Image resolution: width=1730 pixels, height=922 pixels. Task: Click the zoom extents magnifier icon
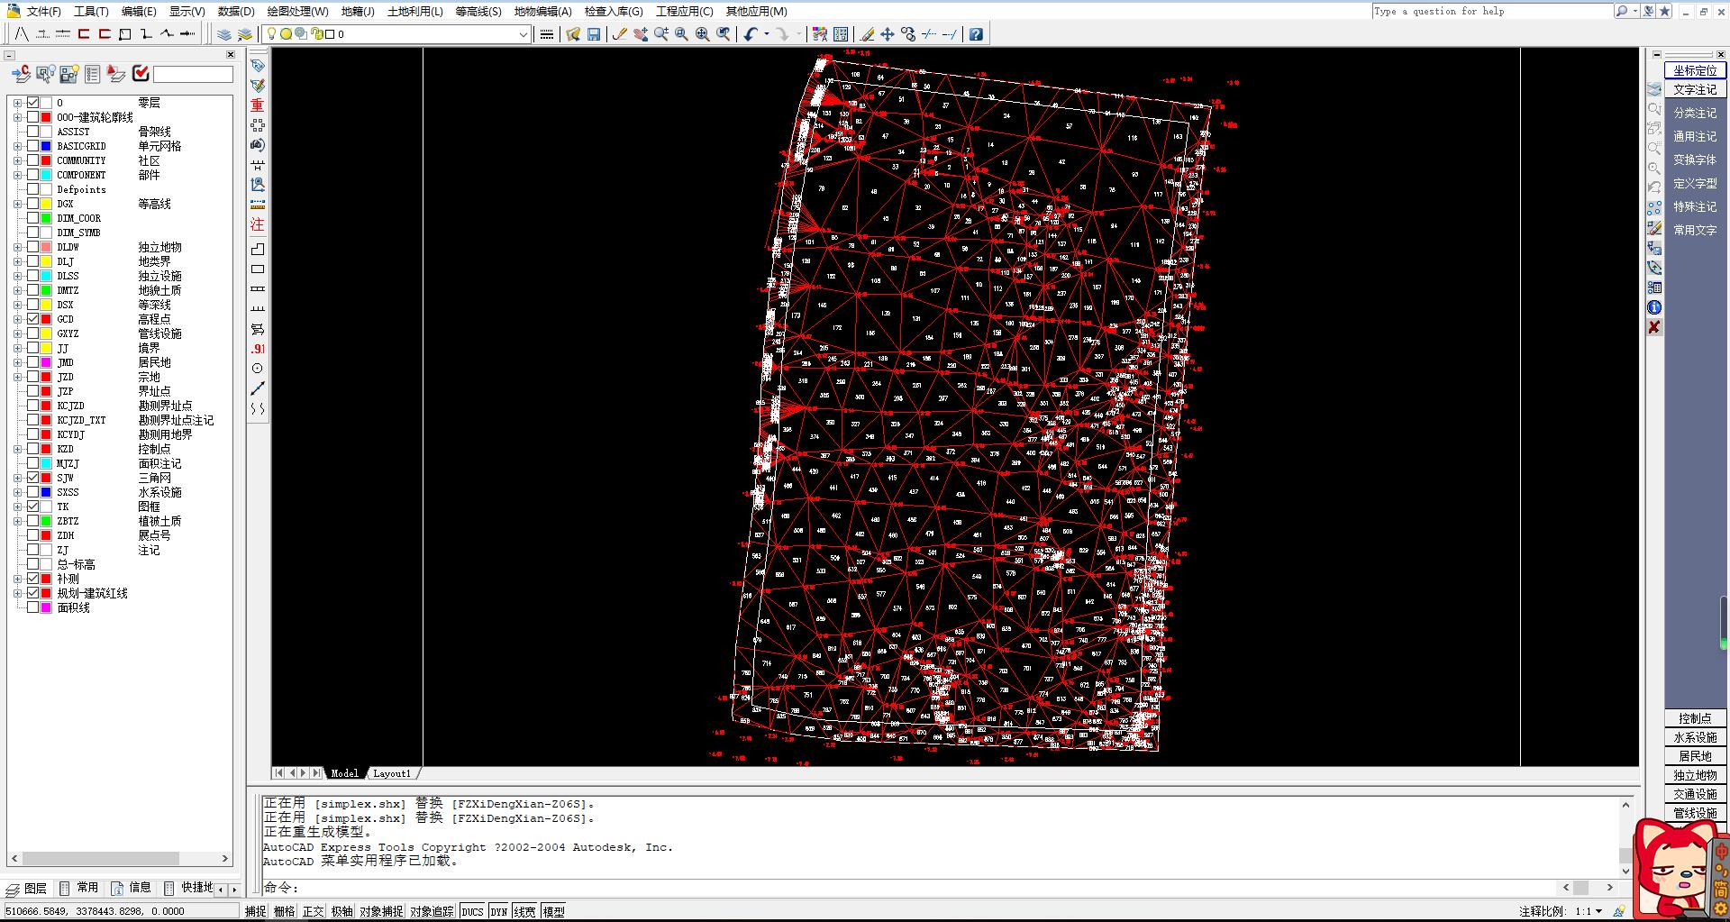pos(703,34)
